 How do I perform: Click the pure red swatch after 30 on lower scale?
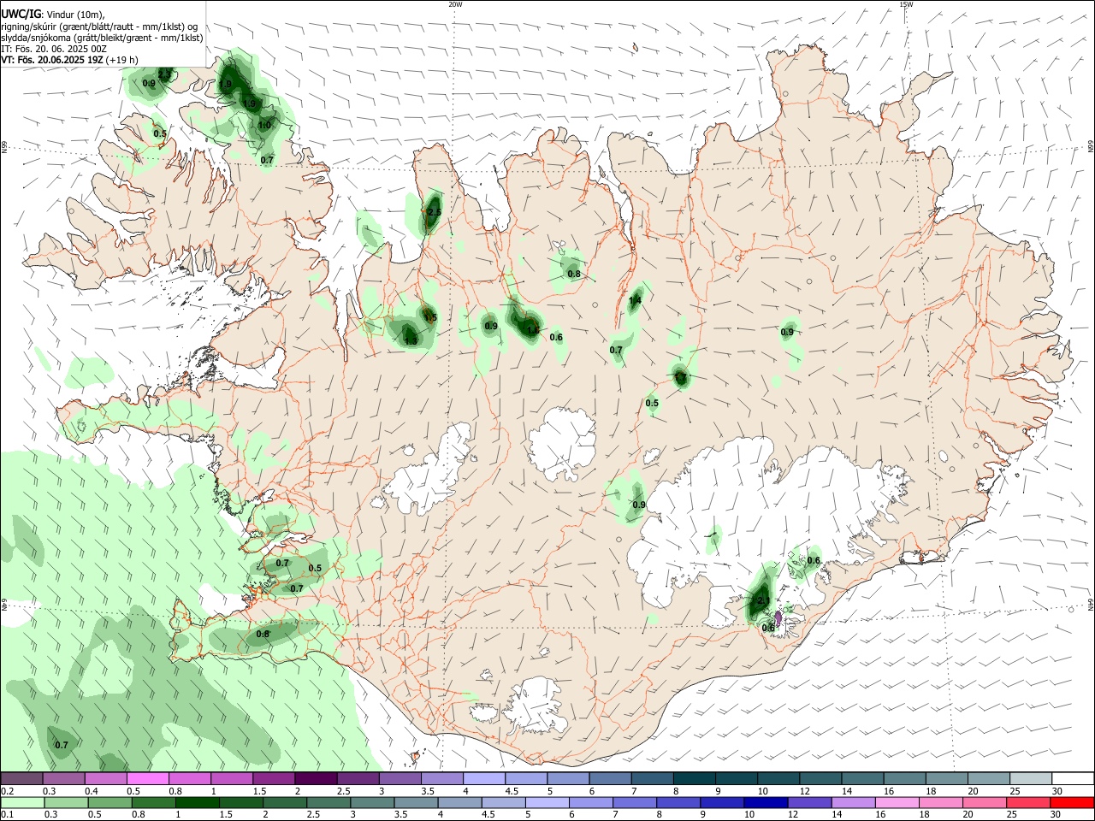(x=1071, y=802)
